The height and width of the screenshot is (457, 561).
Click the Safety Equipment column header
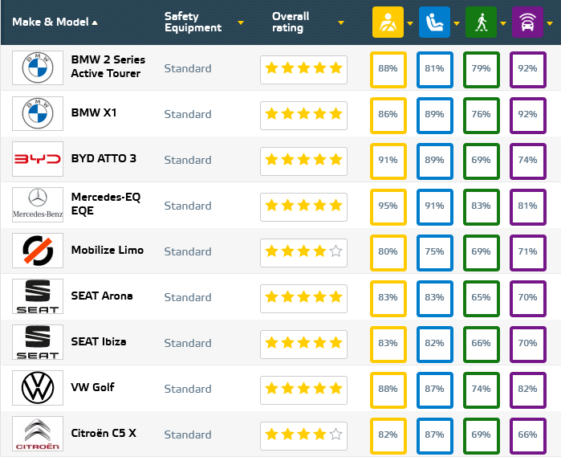pos(193,22)
